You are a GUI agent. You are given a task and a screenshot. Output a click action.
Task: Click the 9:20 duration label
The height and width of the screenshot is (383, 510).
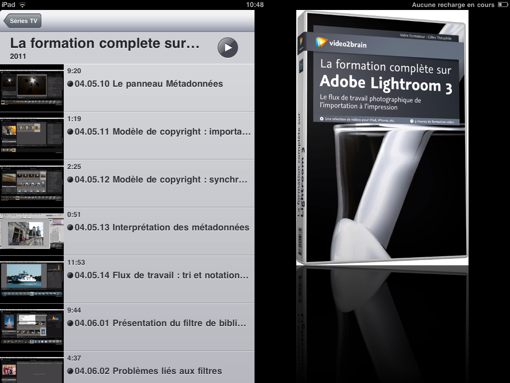74,71
